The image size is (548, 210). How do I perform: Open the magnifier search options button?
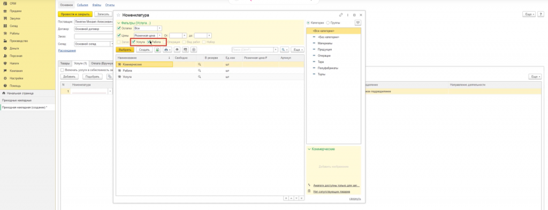tap(285, 50)
